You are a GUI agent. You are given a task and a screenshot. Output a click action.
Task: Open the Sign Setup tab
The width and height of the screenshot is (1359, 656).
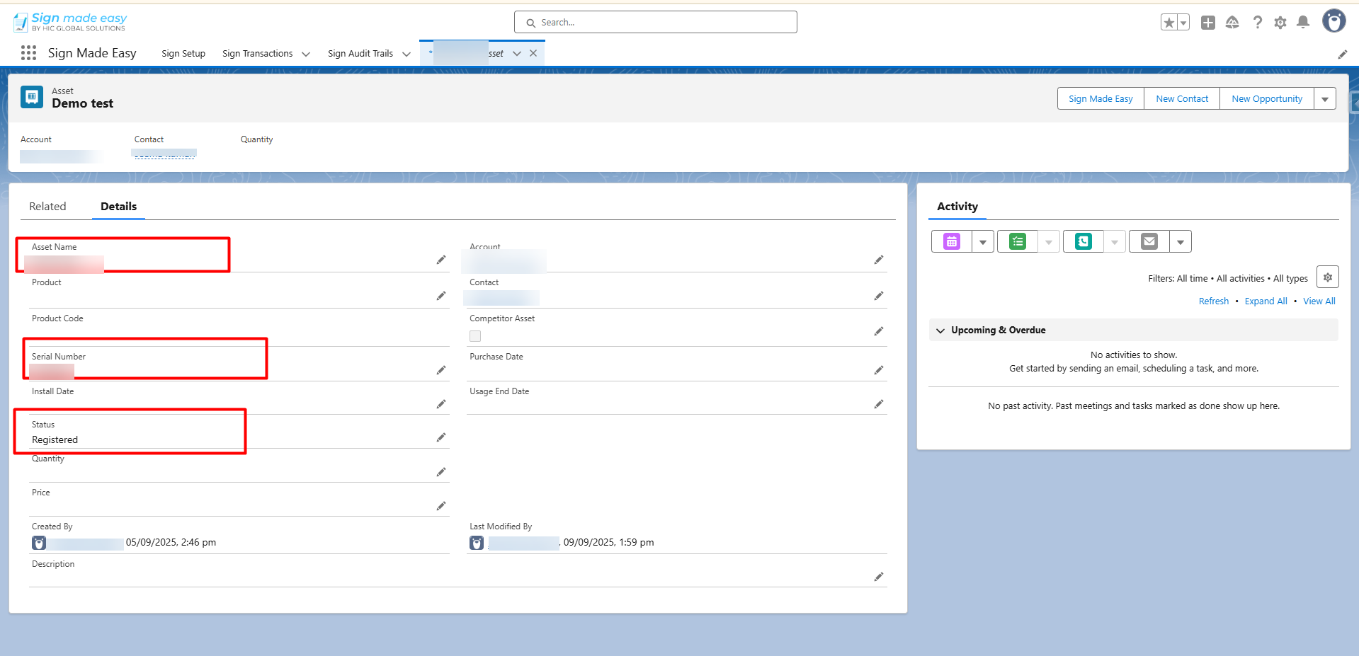pos(183,54)
